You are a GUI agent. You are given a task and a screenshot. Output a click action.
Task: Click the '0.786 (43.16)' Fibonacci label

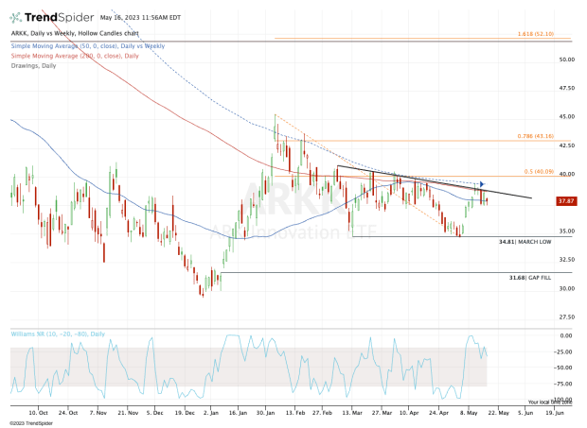536,136
